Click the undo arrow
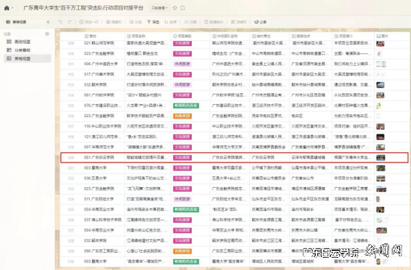Screen dimensions: 411x270 coord(60,22)
